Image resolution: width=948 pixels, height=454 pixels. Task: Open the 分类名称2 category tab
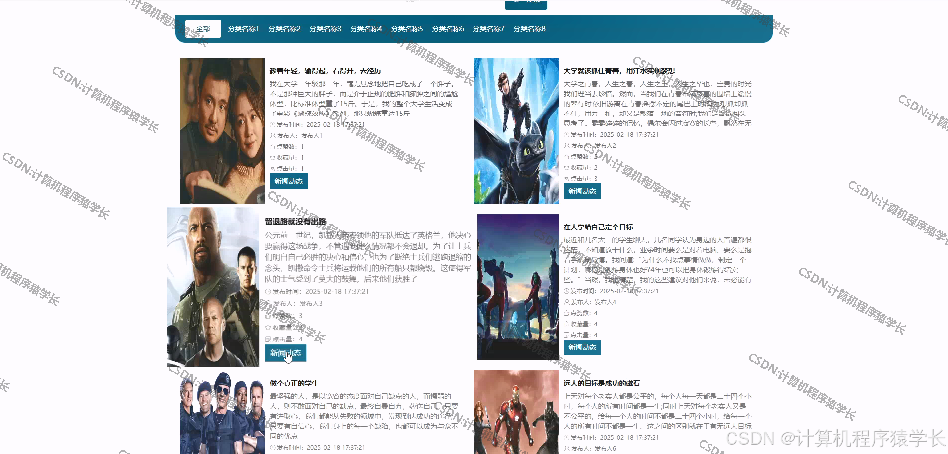click(x=284, y=29)
